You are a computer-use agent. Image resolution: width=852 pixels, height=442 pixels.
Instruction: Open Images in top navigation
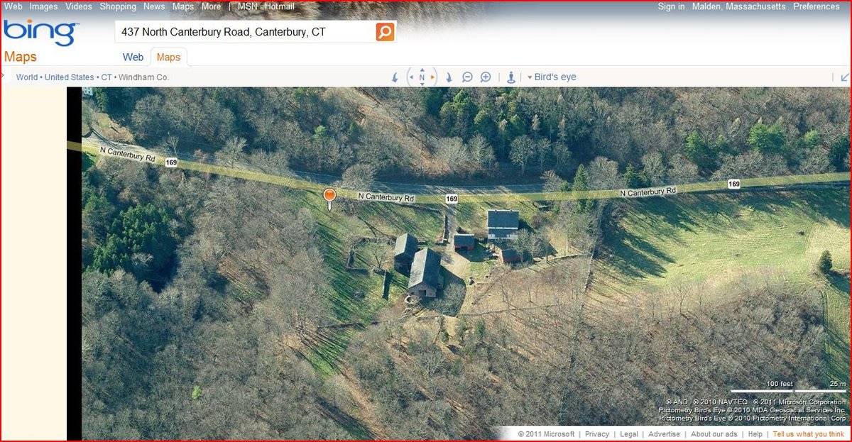click(x=43, y=6)
